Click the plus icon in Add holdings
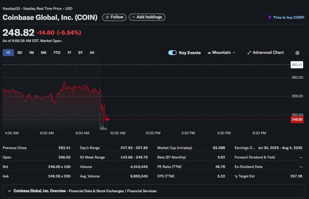Screen dimensions: 309x199 [x=133, y=17]
